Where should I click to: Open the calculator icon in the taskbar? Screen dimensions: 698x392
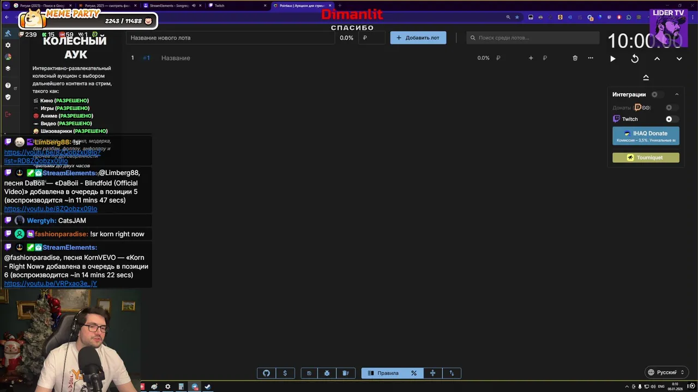181,387
